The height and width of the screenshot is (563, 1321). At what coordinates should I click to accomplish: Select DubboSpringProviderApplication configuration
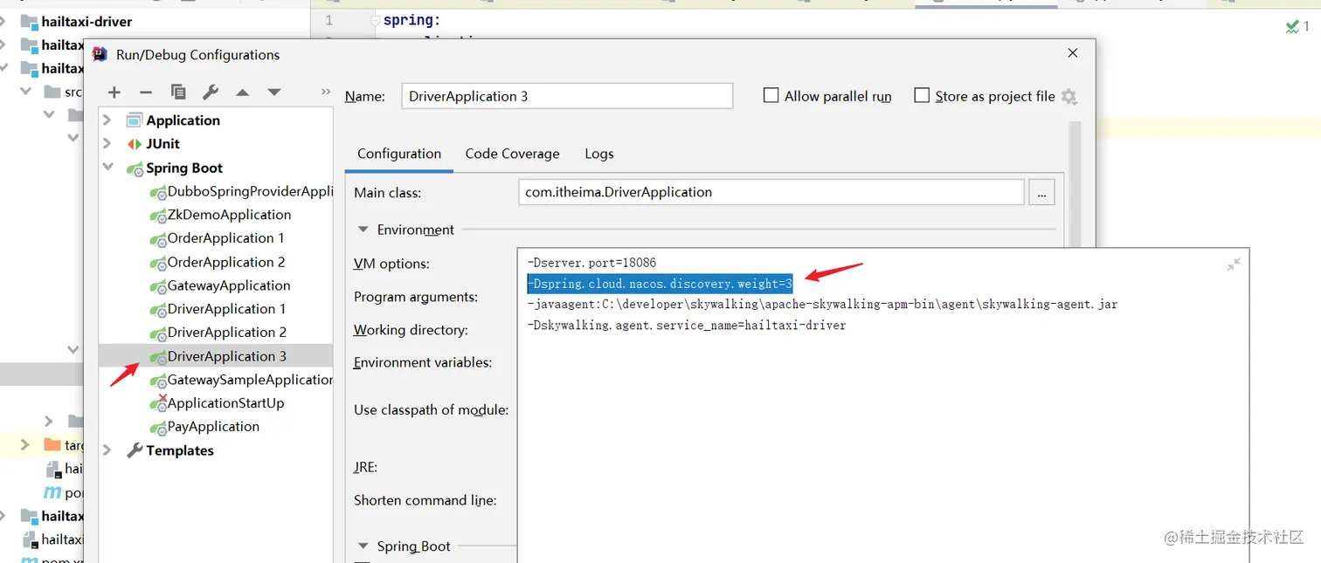[242, 191]
